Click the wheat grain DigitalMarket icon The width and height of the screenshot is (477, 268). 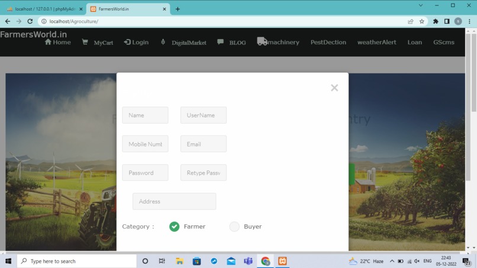click(163, 42)
